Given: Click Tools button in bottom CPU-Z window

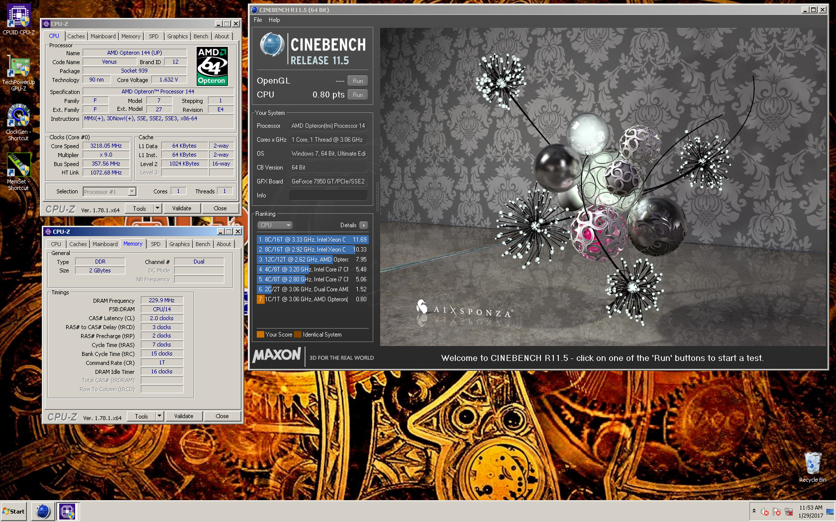Looking at the screenshot, I should (141, 416).
